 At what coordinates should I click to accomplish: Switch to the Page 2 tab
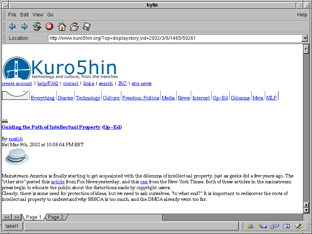[56, 217]
